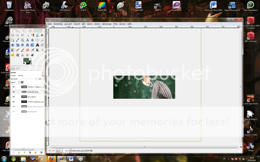Select the Zoom magnifier tool
Image resolution: width=260 pixels, height=162 pixels.
[x=23, y=40]
